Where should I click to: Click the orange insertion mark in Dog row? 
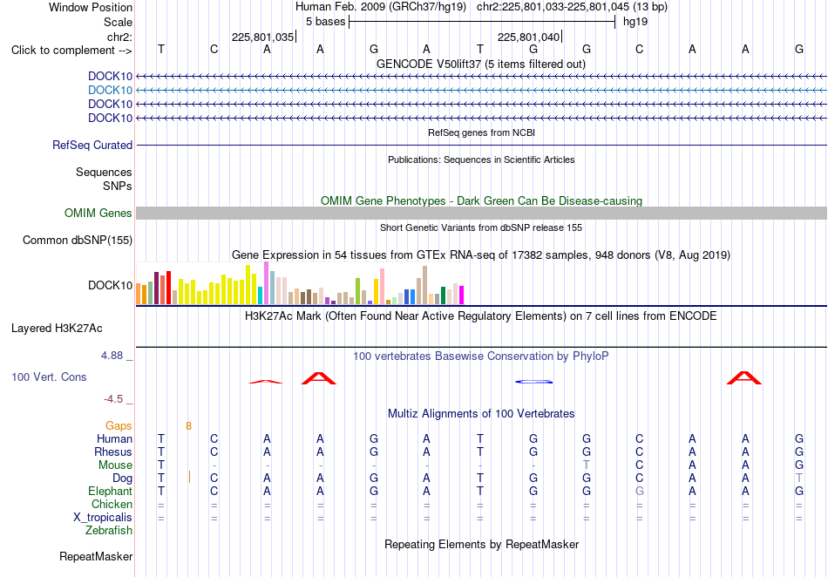coord(189,478)
